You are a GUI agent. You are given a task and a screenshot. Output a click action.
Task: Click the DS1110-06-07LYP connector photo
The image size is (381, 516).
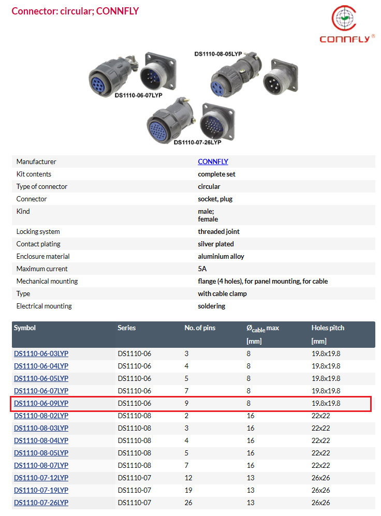pos(133,75)
